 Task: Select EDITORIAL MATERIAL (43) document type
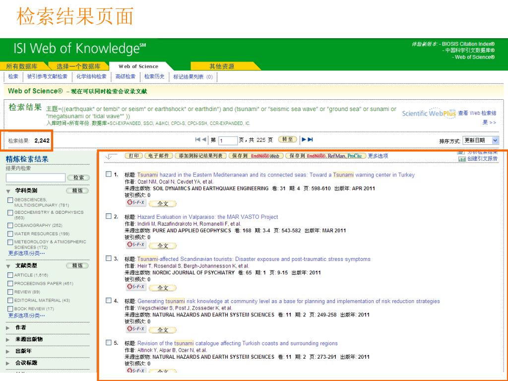pos(10,301)
